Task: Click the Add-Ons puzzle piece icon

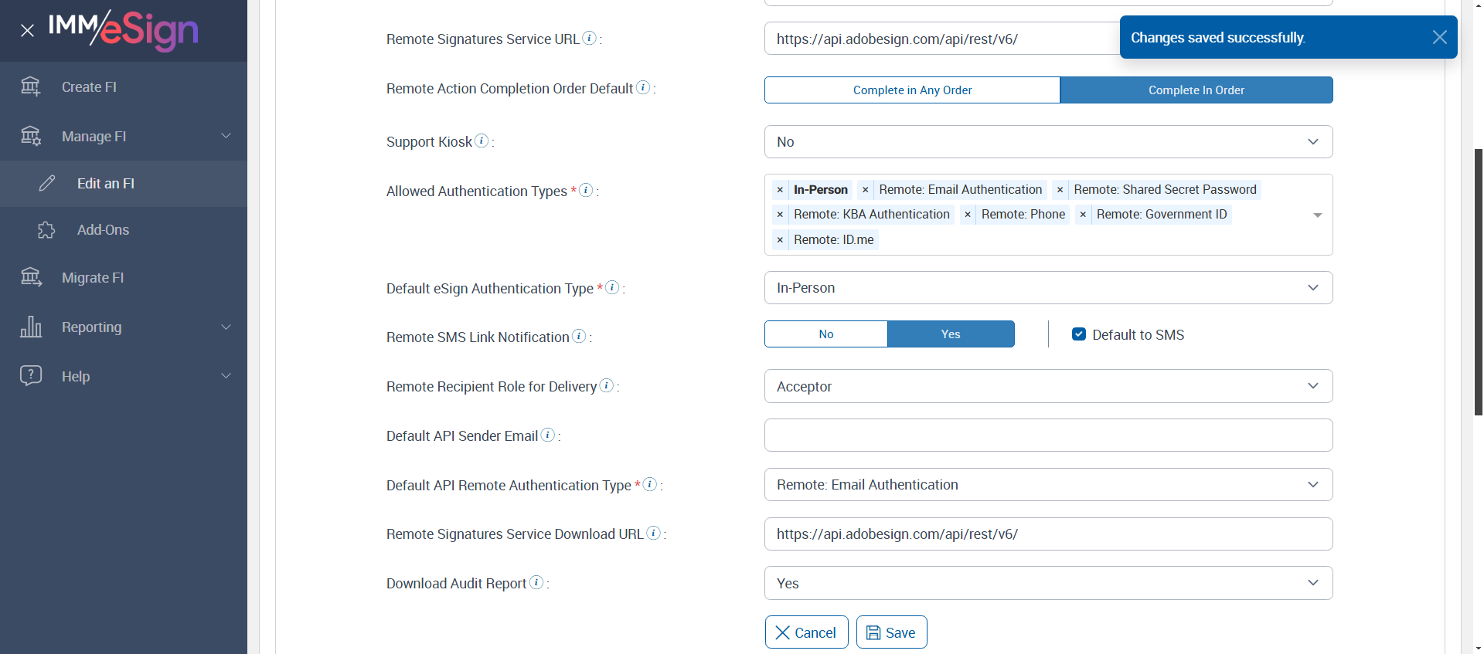Action: (46, 230)
